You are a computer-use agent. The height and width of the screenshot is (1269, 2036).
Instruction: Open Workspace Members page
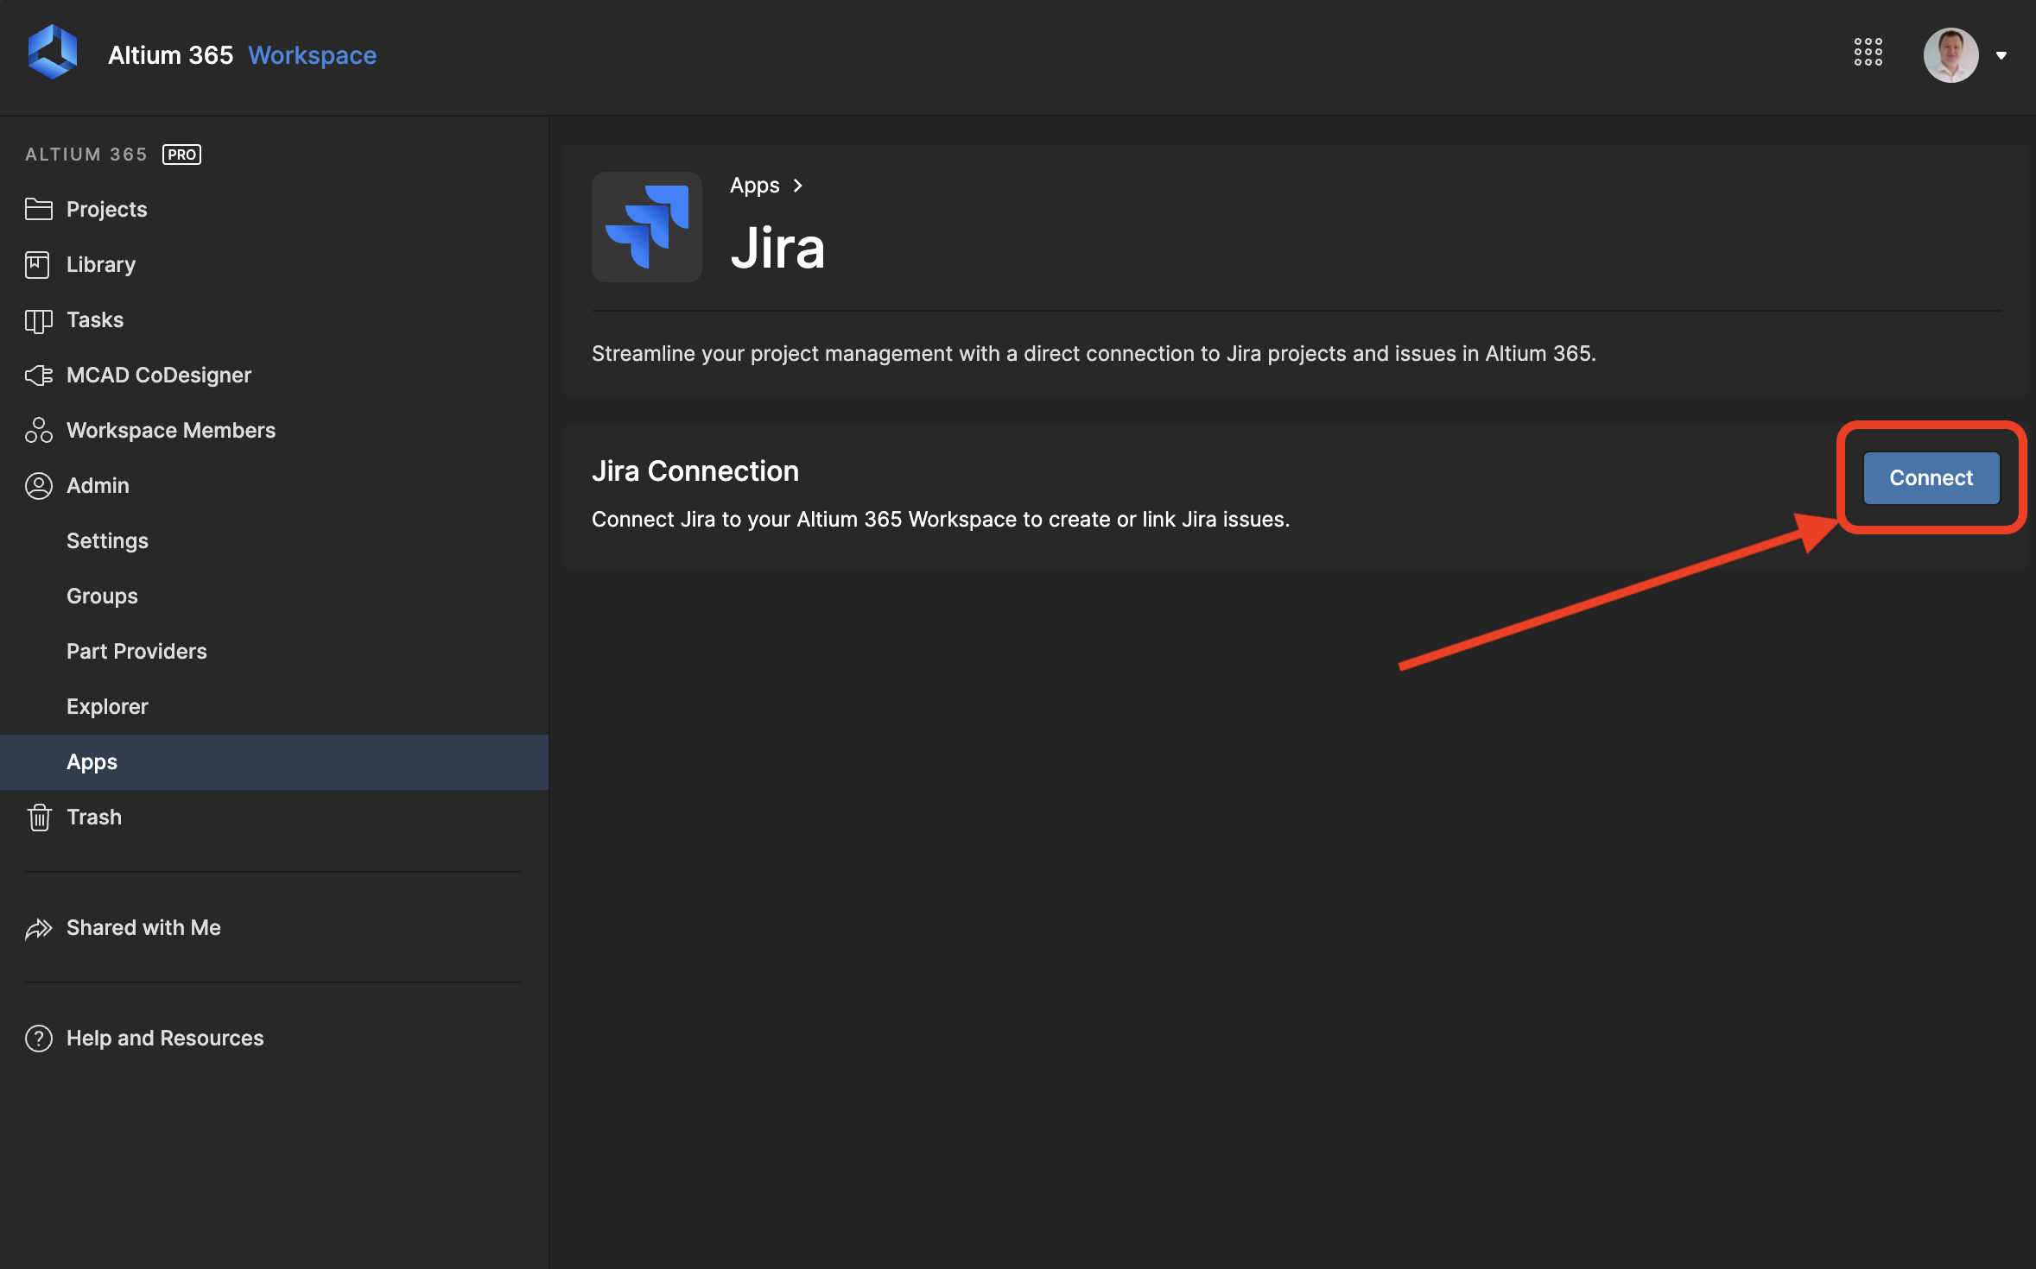click(x=274, y=430)
